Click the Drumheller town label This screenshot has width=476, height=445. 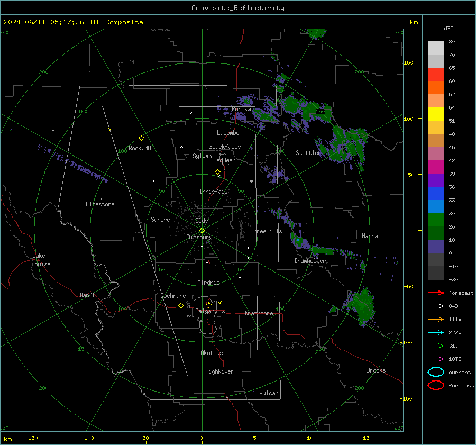[310, 261]
